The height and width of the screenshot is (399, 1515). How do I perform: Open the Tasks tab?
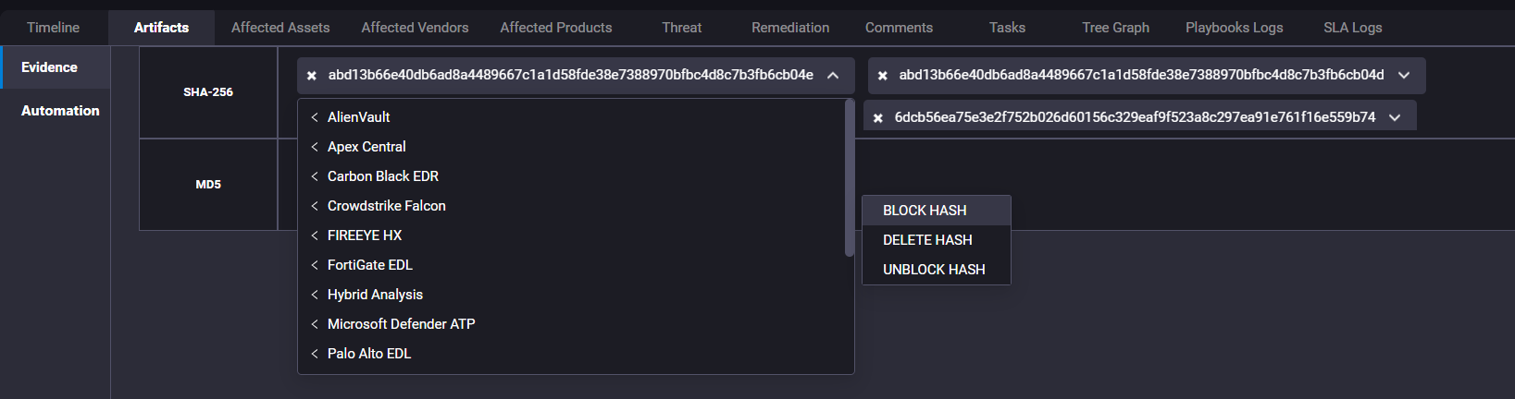click(x=1007, y=28)
